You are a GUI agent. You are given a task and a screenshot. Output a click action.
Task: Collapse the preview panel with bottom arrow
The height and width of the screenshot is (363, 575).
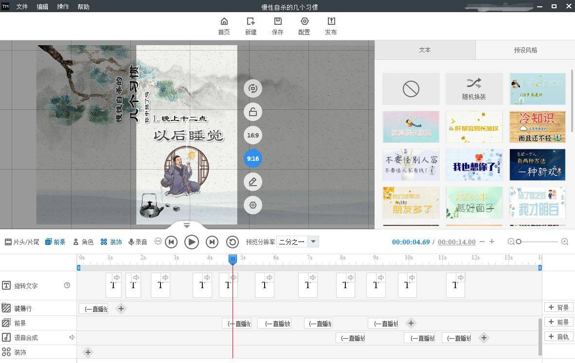click(187, 225)
